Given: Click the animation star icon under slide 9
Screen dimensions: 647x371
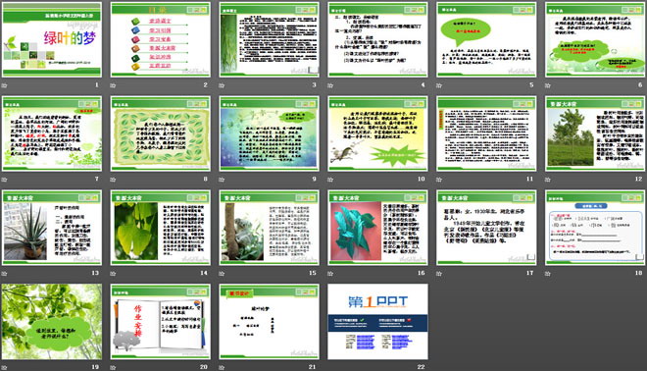Looking at the screenshot, I should [x=222, y=180].
